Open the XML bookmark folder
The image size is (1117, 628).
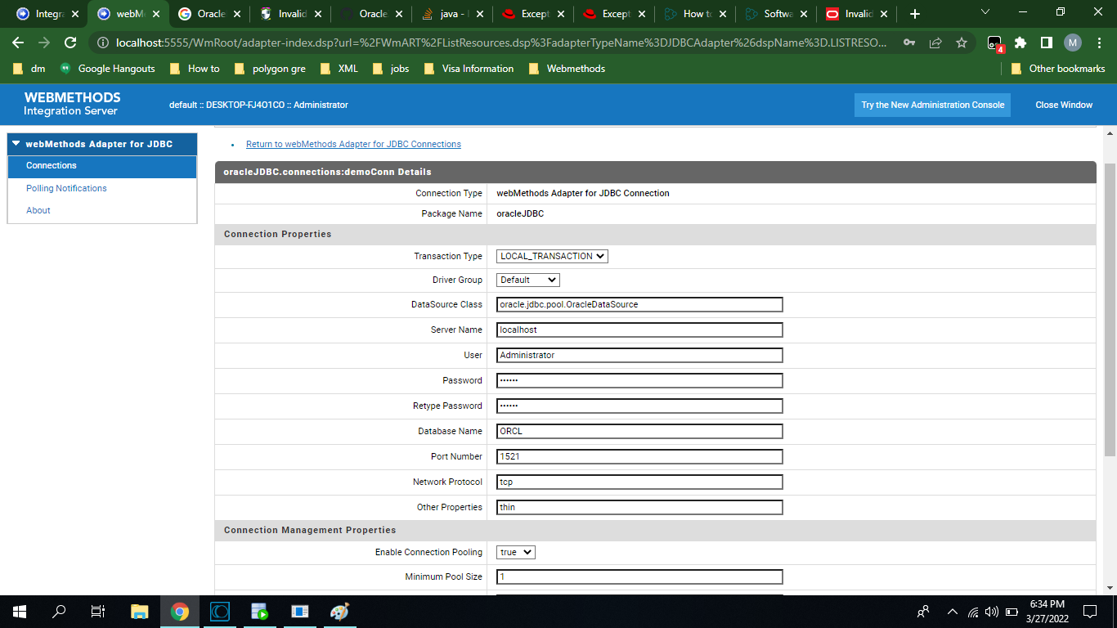pyautogui.click(x=339, y=69)
